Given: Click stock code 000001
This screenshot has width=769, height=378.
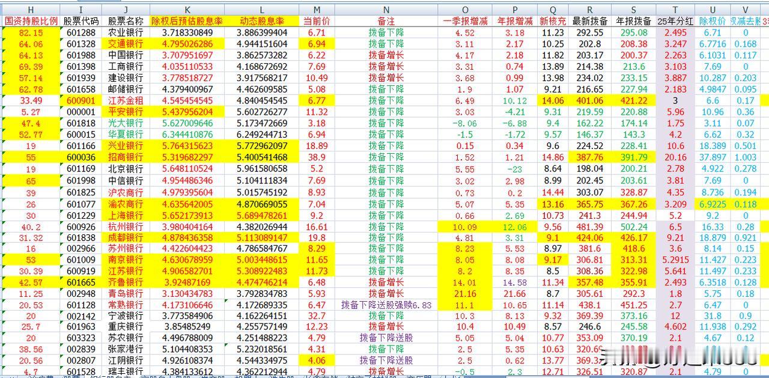Looking at the screenshot, I should 81,112.
